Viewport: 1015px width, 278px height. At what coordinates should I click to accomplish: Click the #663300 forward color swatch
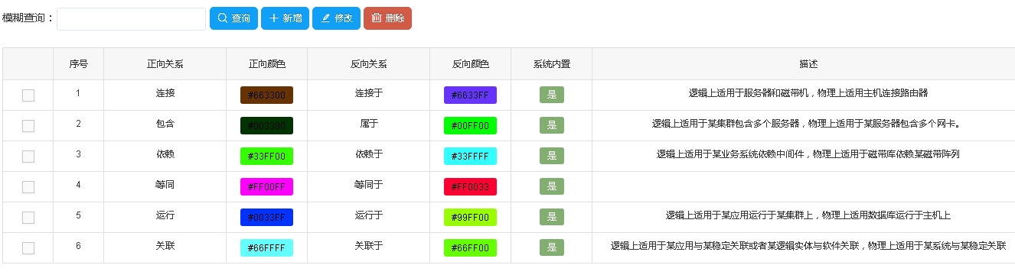tap(267, 95)
